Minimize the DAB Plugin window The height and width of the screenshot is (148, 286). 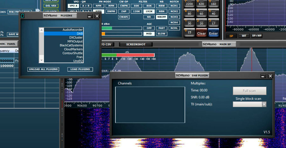coord(263,76)
